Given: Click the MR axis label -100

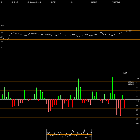Looking at the screenshot, I should [137, 123].
